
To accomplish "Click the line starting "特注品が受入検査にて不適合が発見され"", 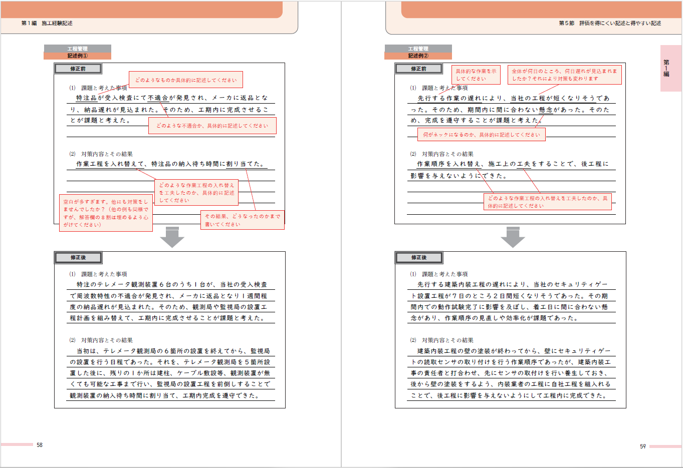I will point(172,98).
